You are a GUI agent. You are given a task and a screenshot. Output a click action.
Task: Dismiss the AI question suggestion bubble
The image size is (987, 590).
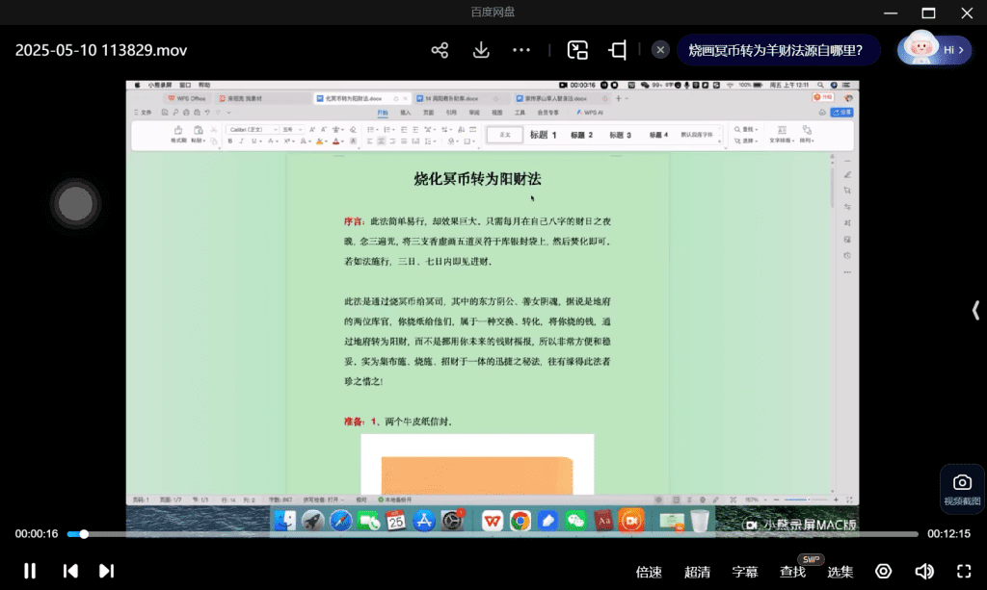pos(660,50)
